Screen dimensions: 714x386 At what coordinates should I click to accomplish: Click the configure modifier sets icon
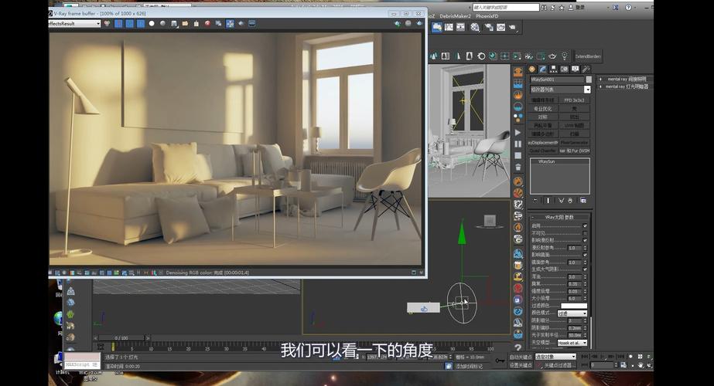[x=583, y=201]
